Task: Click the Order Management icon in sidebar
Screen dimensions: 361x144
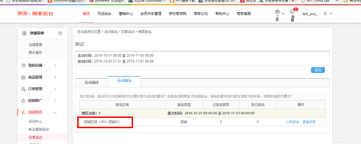Action: 24,89
